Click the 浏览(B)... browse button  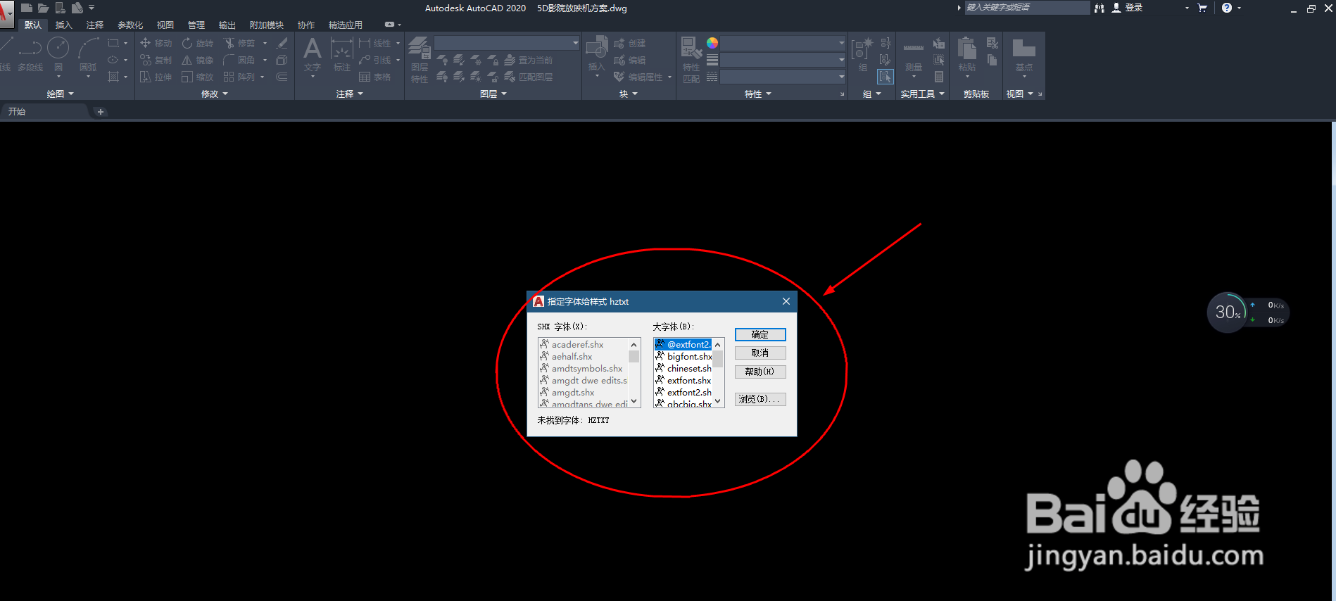point(760,399)
